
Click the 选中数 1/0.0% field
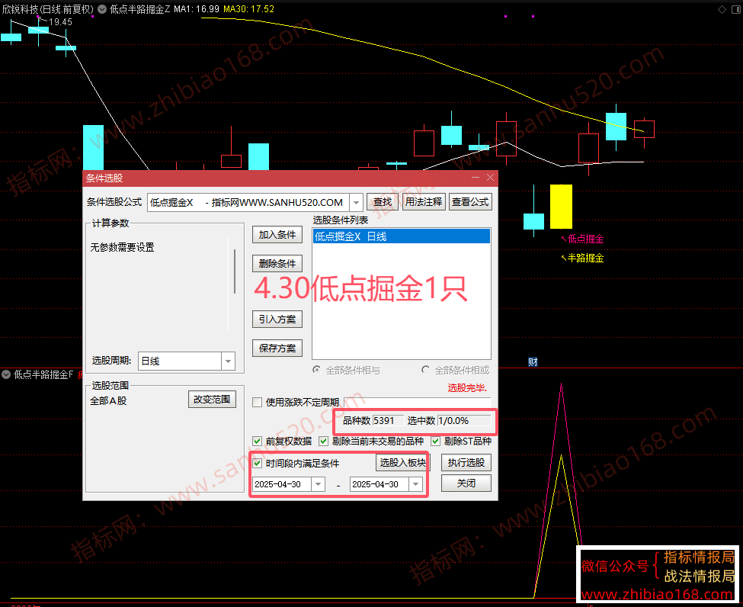click(x=464, y=421)
